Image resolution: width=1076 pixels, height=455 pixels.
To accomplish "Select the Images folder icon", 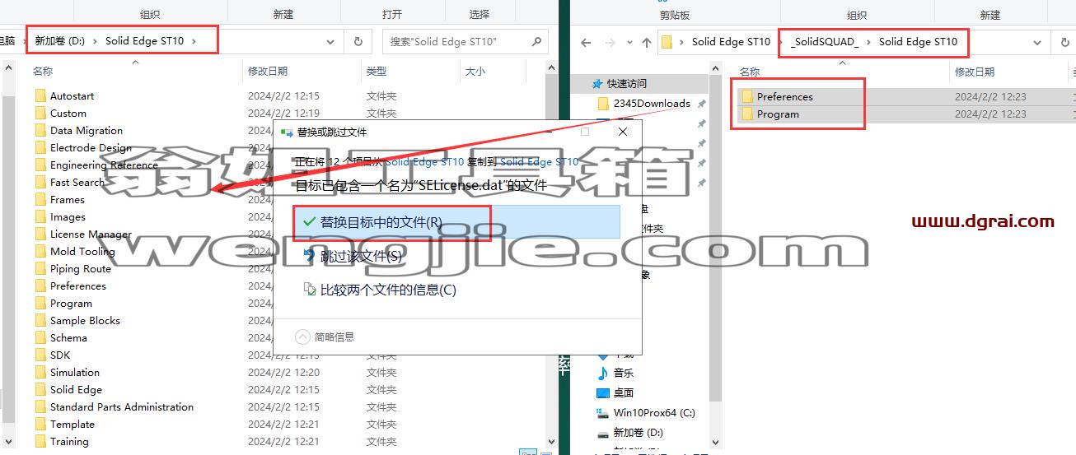I will 40,217.
